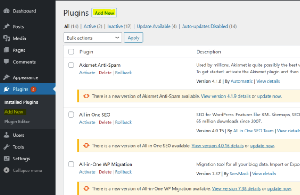Image resolution: width=300 pixels, height=195 pixels.
Task: Click Rollback under Akismet Anti-Spam
Action: tap(124, 73)
